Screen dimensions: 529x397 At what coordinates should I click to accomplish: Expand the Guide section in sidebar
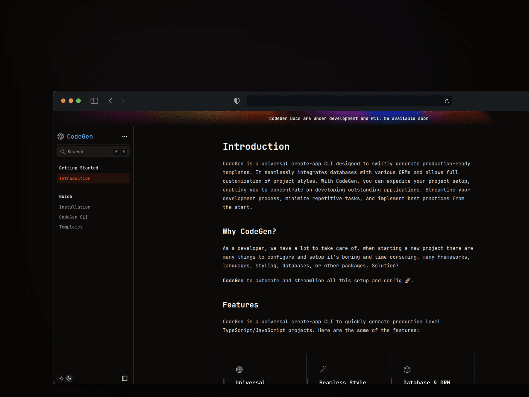pos(65,196)
